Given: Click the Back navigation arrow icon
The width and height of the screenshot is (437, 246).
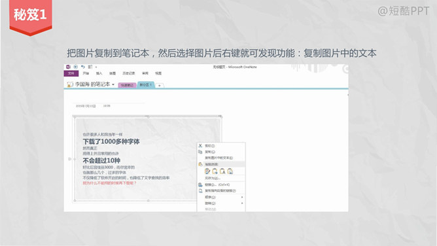Looking at the screenshot, I should point(75,67).
